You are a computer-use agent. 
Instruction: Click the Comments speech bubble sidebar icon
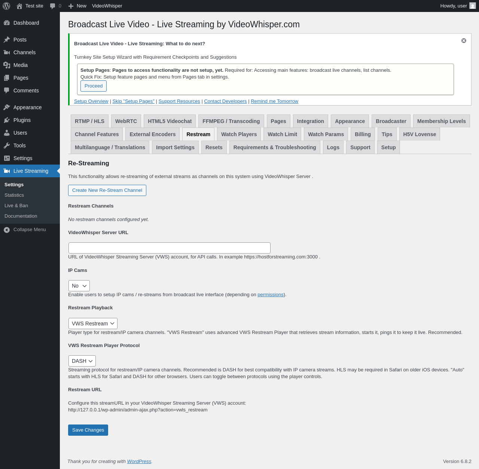(7, 91)
